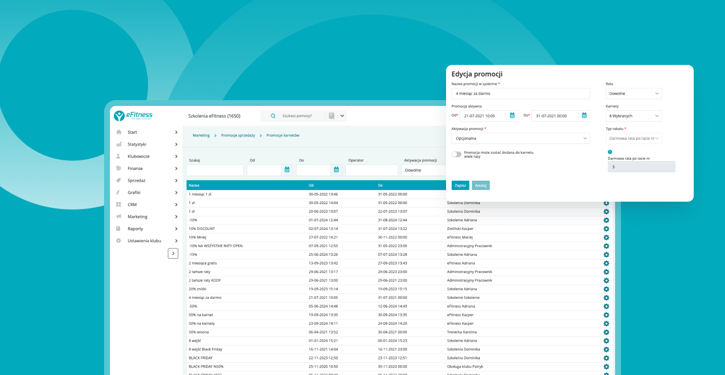Open the Karnety dropdown showing 8 Wybranych
This screenshot has width=725, height=375.
(x=633, y=116)
